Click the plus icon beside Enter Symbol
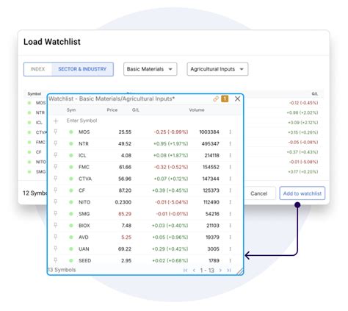Image resolution: width=348 pixels, height=311 pixels. 56,121
